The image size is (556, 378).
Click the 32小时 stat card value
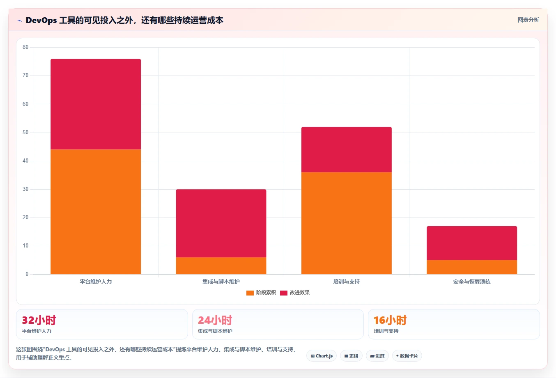pyautogui.click(x=39, y=320)
